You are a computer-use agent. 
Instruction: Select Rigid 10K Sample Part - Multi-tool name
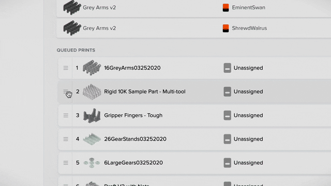tap(145, 91)
